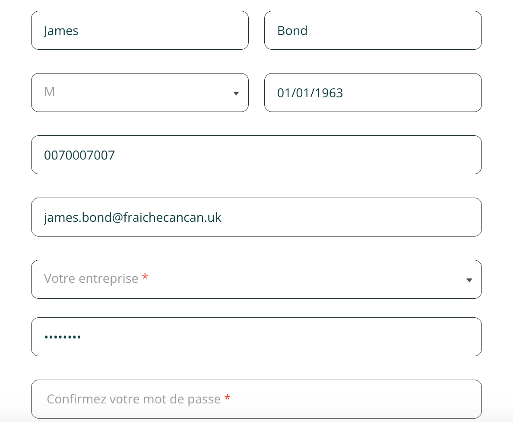Click the letter M in gender selector
Screen dimensions: 513x422
pos(49,92)
